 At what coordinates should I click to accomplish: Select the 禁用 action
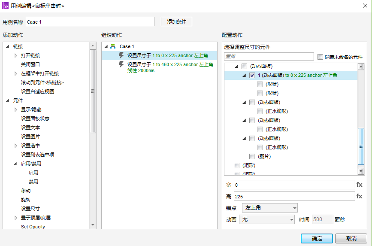(x=33, y=182)
